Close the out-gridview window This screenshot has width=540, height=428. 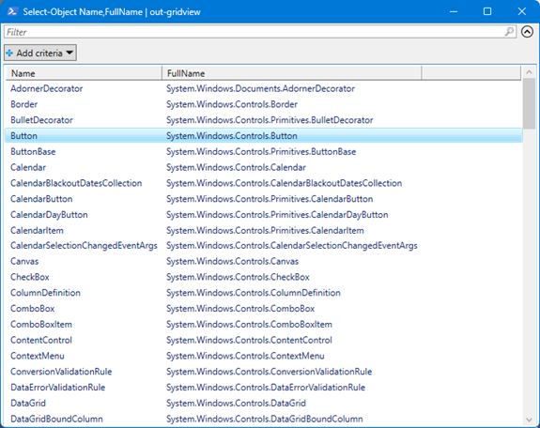521,11
